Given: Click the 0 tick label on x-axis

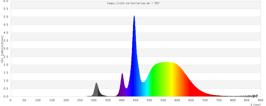Looking at the screenshot, I should (x=10, y=100).
